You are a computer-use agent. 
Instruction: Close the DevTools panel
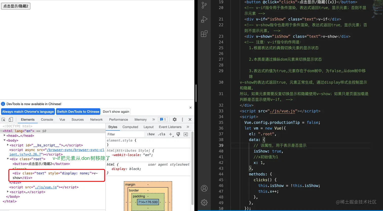[190, 120]
